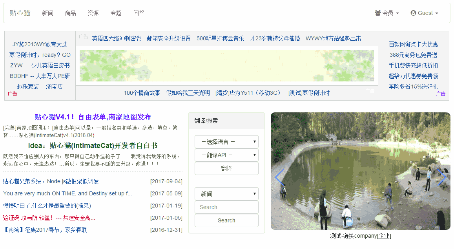The image size is (454, 249).
Task: Open the 英语四六级冲刺密卷 link
Action: coord(117,38)
